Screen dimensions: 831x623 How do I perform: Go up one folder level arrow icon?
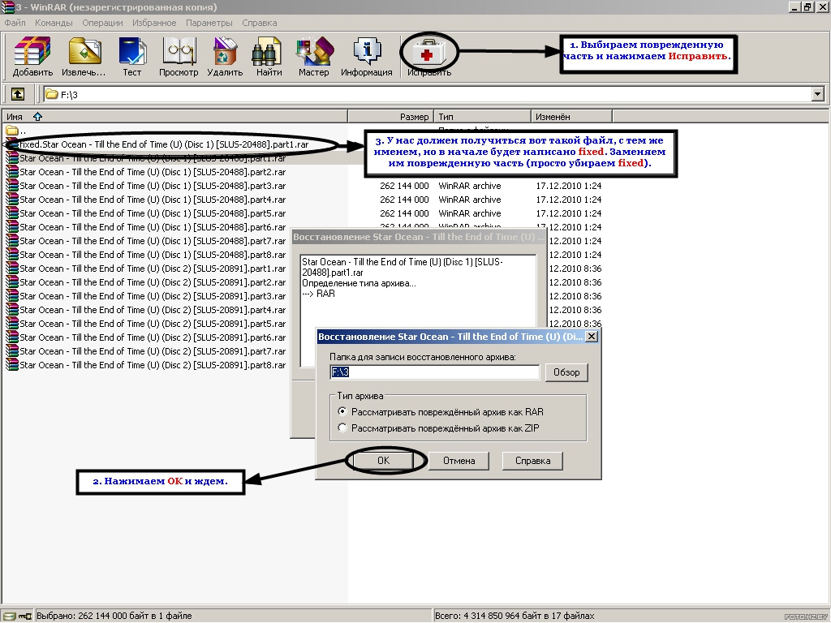point(18,94)
